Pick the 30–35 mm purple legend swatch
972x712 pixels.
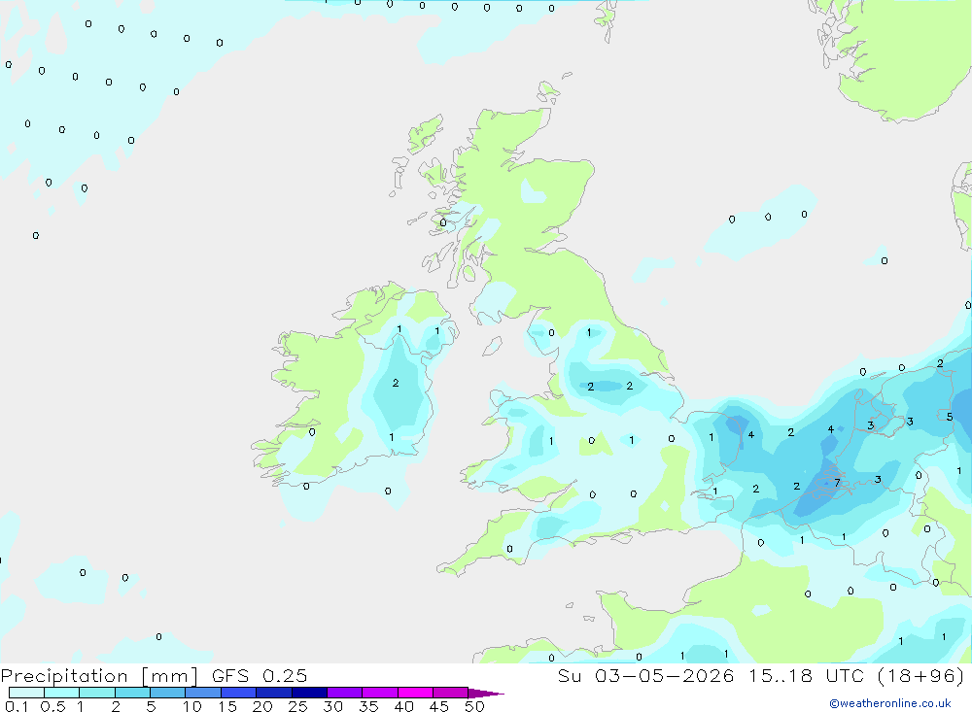tap(345, 693)
